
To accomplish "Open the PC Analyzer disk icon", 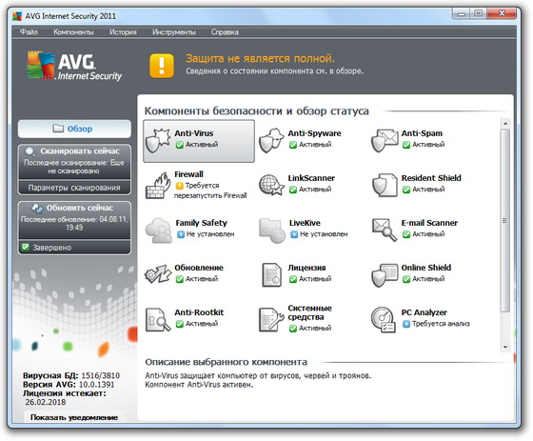I will click(384, 319).
